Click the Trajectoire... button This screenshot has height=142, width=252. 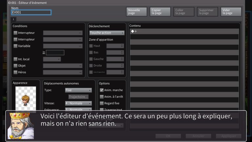click(78, 97)
